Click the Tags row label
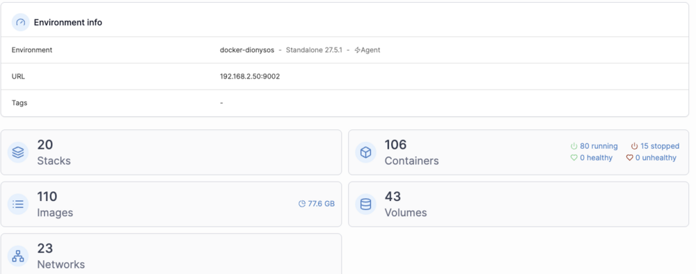 19,103
